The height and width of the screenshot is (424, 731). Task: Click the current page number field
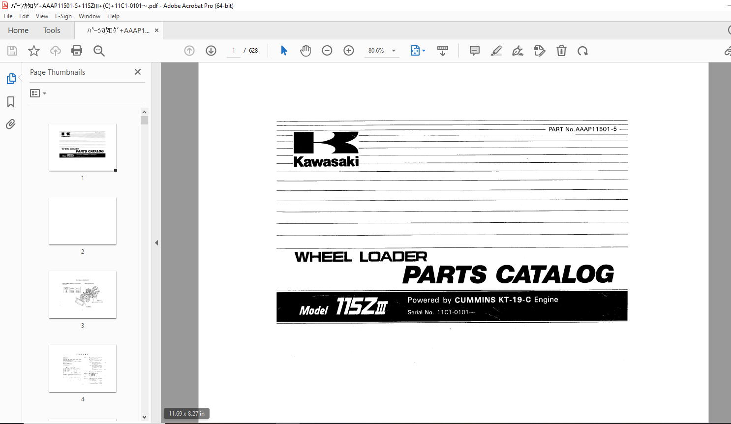[234, 51]
